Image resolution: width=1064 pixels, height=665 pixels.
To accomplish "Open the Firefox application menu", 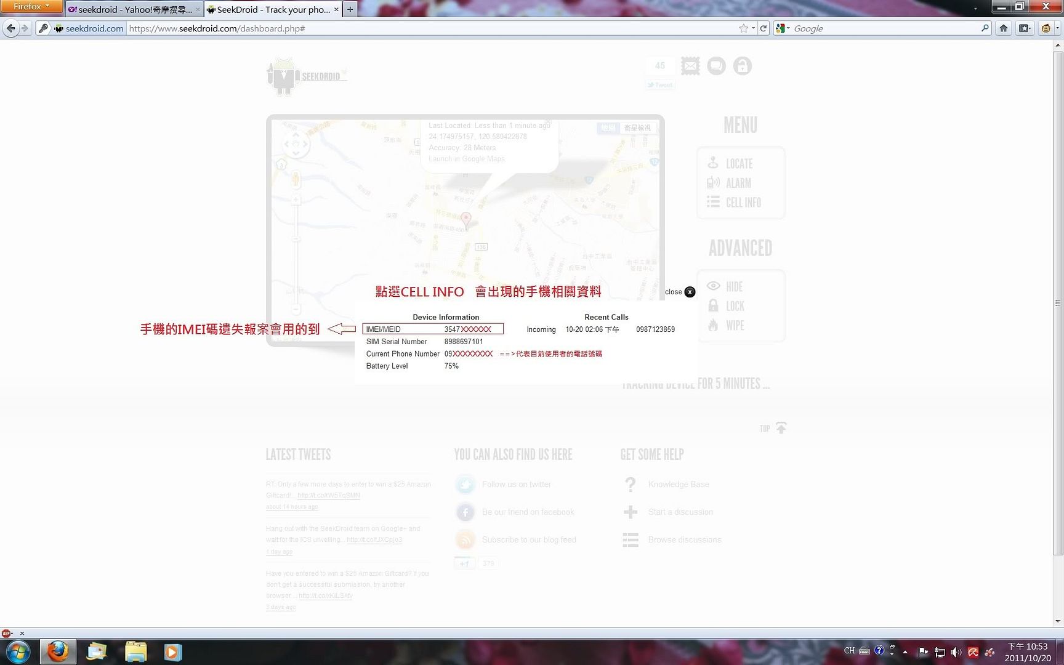I will tap(31, 7).
